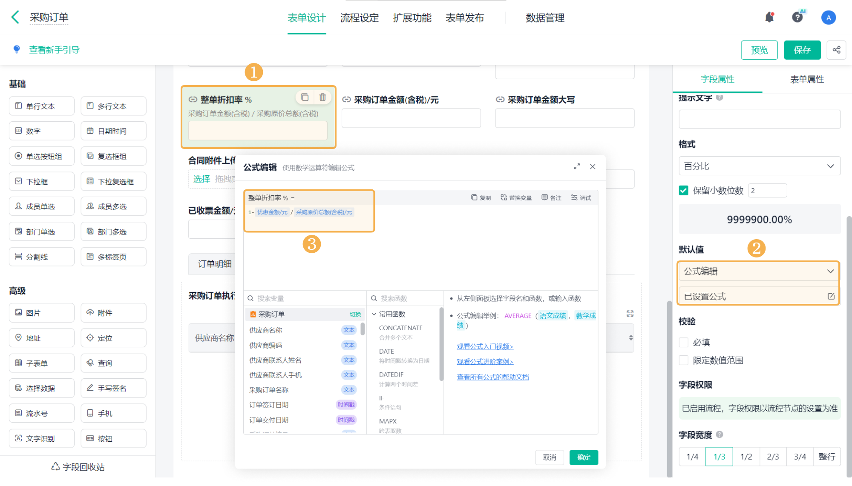Click the share icon next to 保存
852x486 pixels.
[836, 50]
